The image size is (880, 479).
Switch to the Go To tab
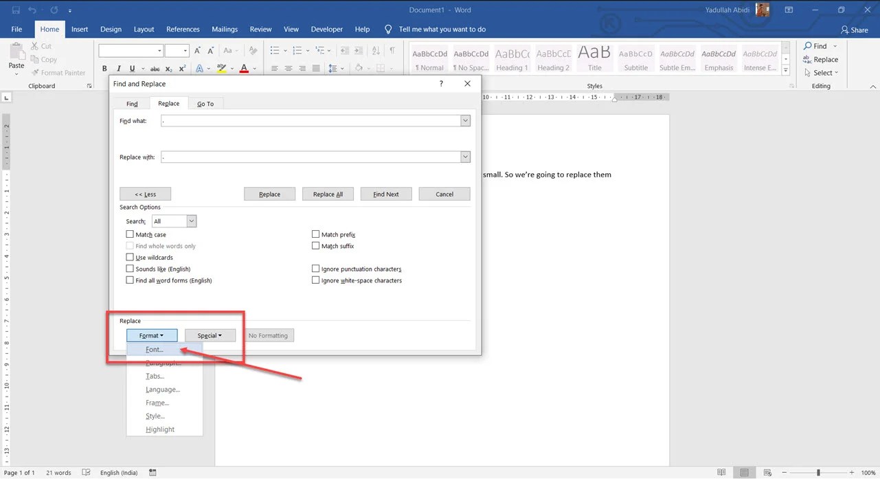pos(205,103)
